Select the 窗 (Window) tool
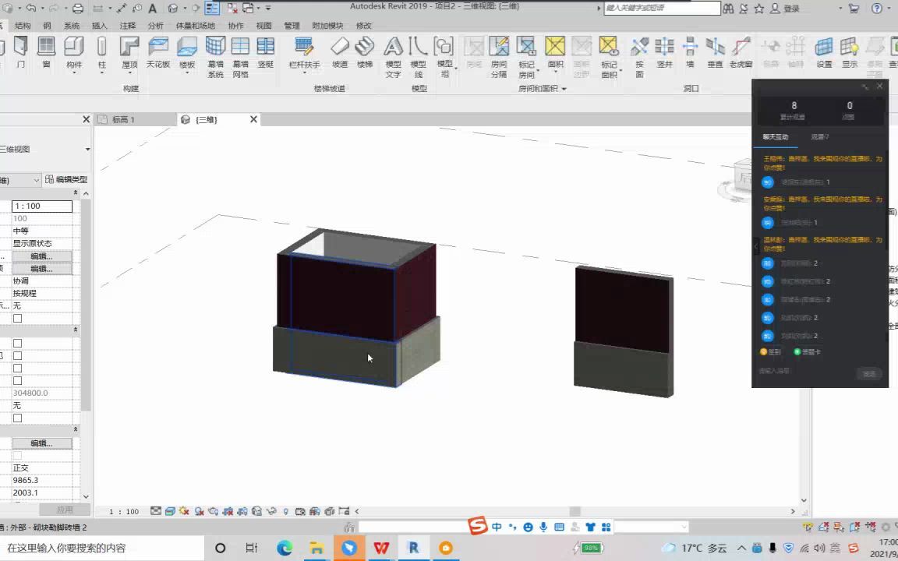The height and width of the screenshot is (561, 898). [44, 55]
